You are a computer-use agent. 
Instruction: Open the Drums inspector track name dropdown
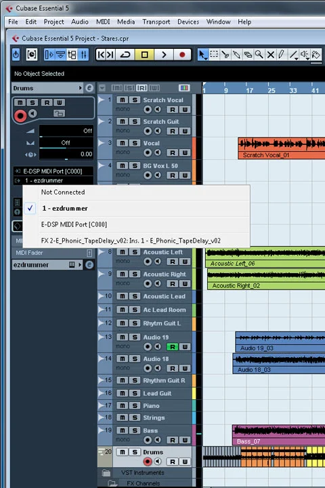(x=80, y=88)
